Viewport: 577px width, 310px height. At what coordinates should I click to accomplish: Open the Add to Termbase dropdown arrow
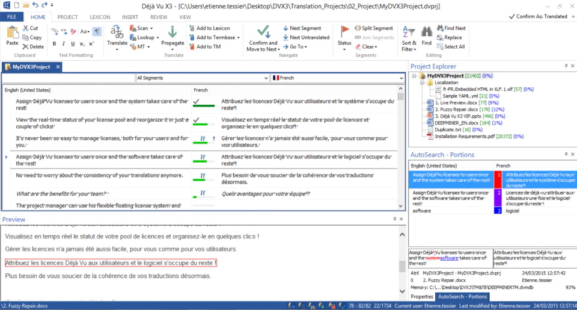239,37
